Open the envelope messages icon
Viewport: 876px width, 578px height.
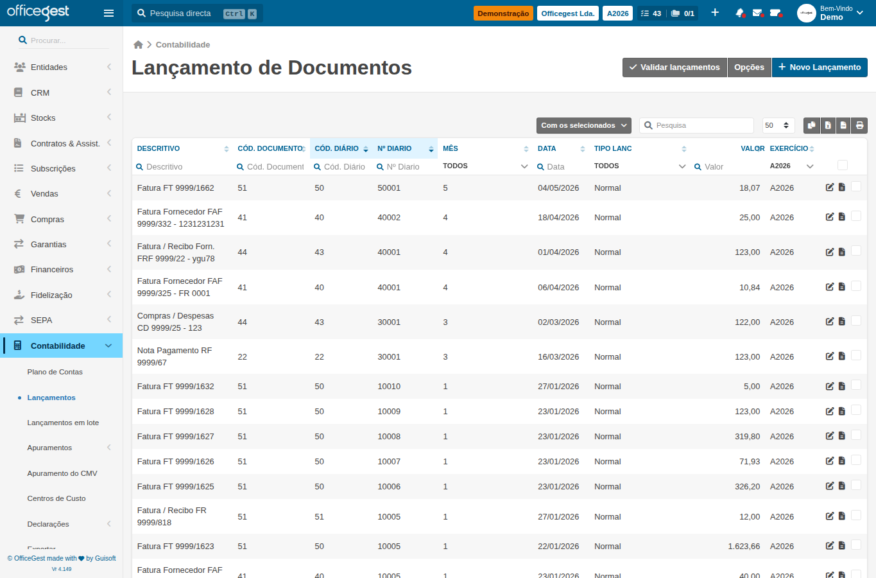coord(757,13)
